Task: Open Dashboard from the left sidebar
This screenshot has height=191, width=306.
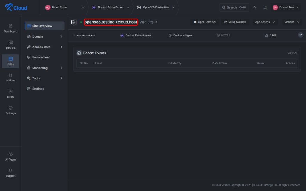Action: [10, 28]
